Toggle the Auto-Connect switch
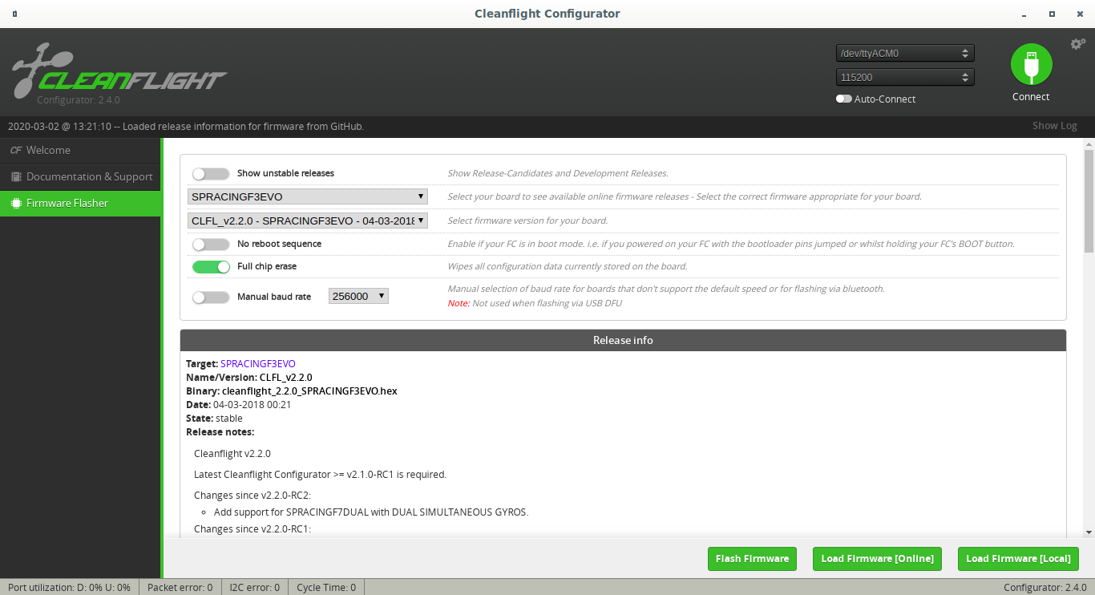This screenshot has height=595, width=1095. tap(843, 99)
